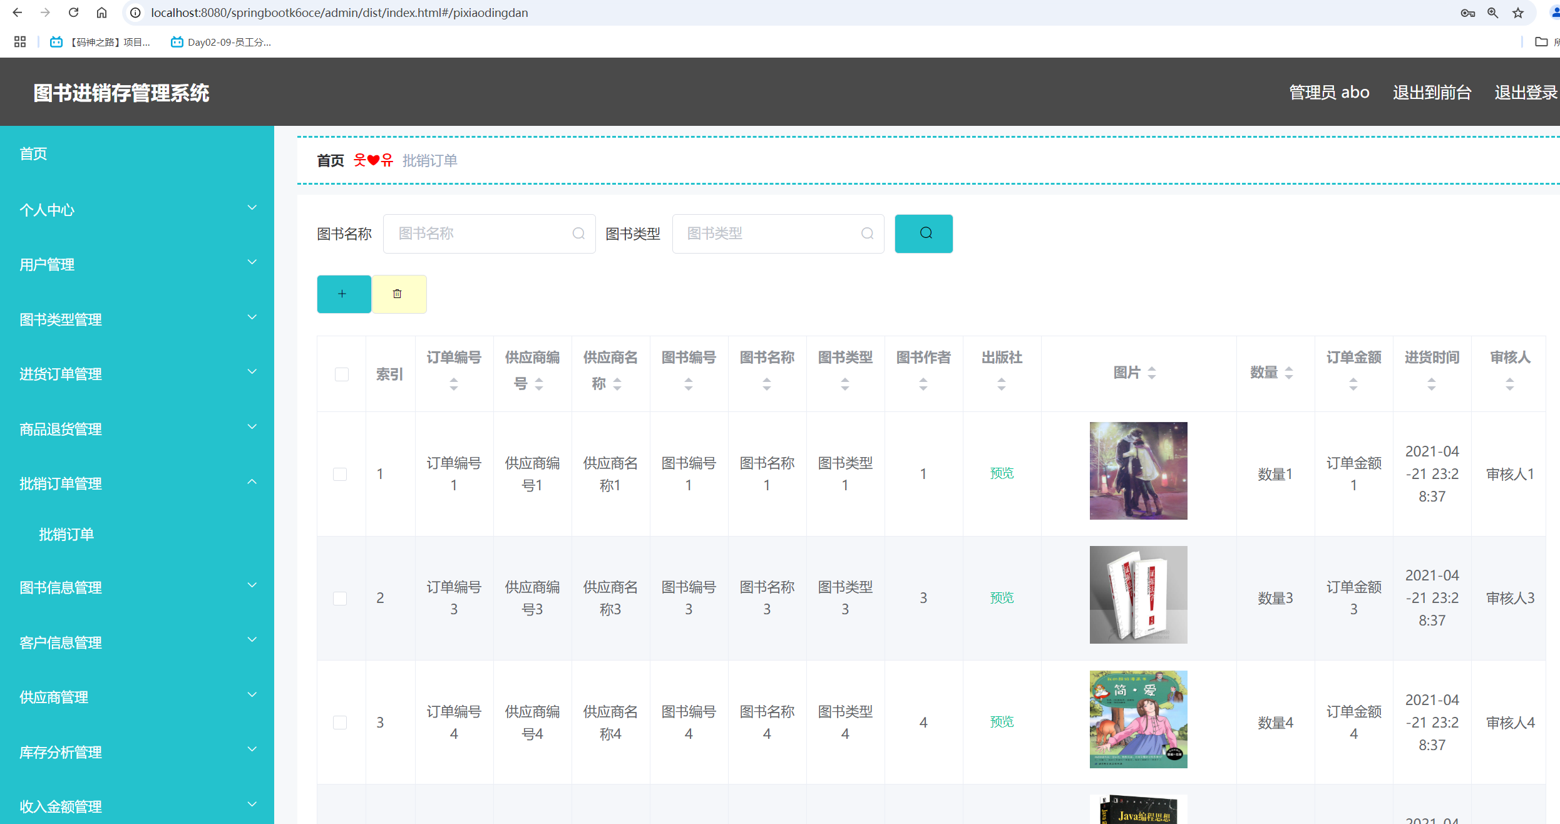Expand 客户信息管理 menu chevron
The height and width of the screenshot is (824, 1560).
pyautogui.click(x=252, y=640)
